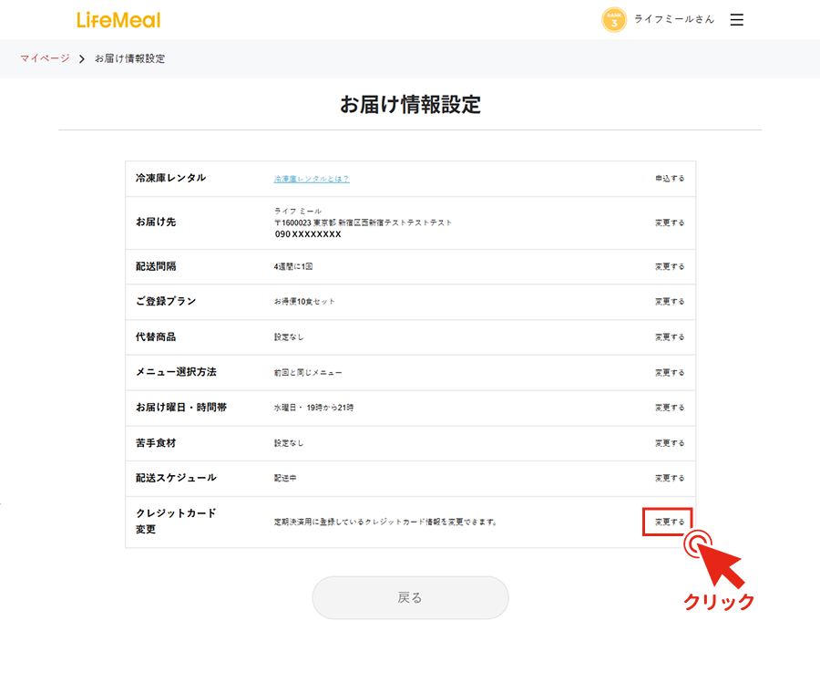Open the hamburger navigation menu

(736, 19)
